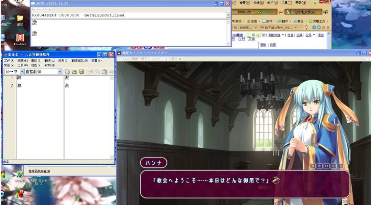
Task: Expand the 充值 toolbar dropdown in browser
Action: pyautogui.click(x=259, y=21)
